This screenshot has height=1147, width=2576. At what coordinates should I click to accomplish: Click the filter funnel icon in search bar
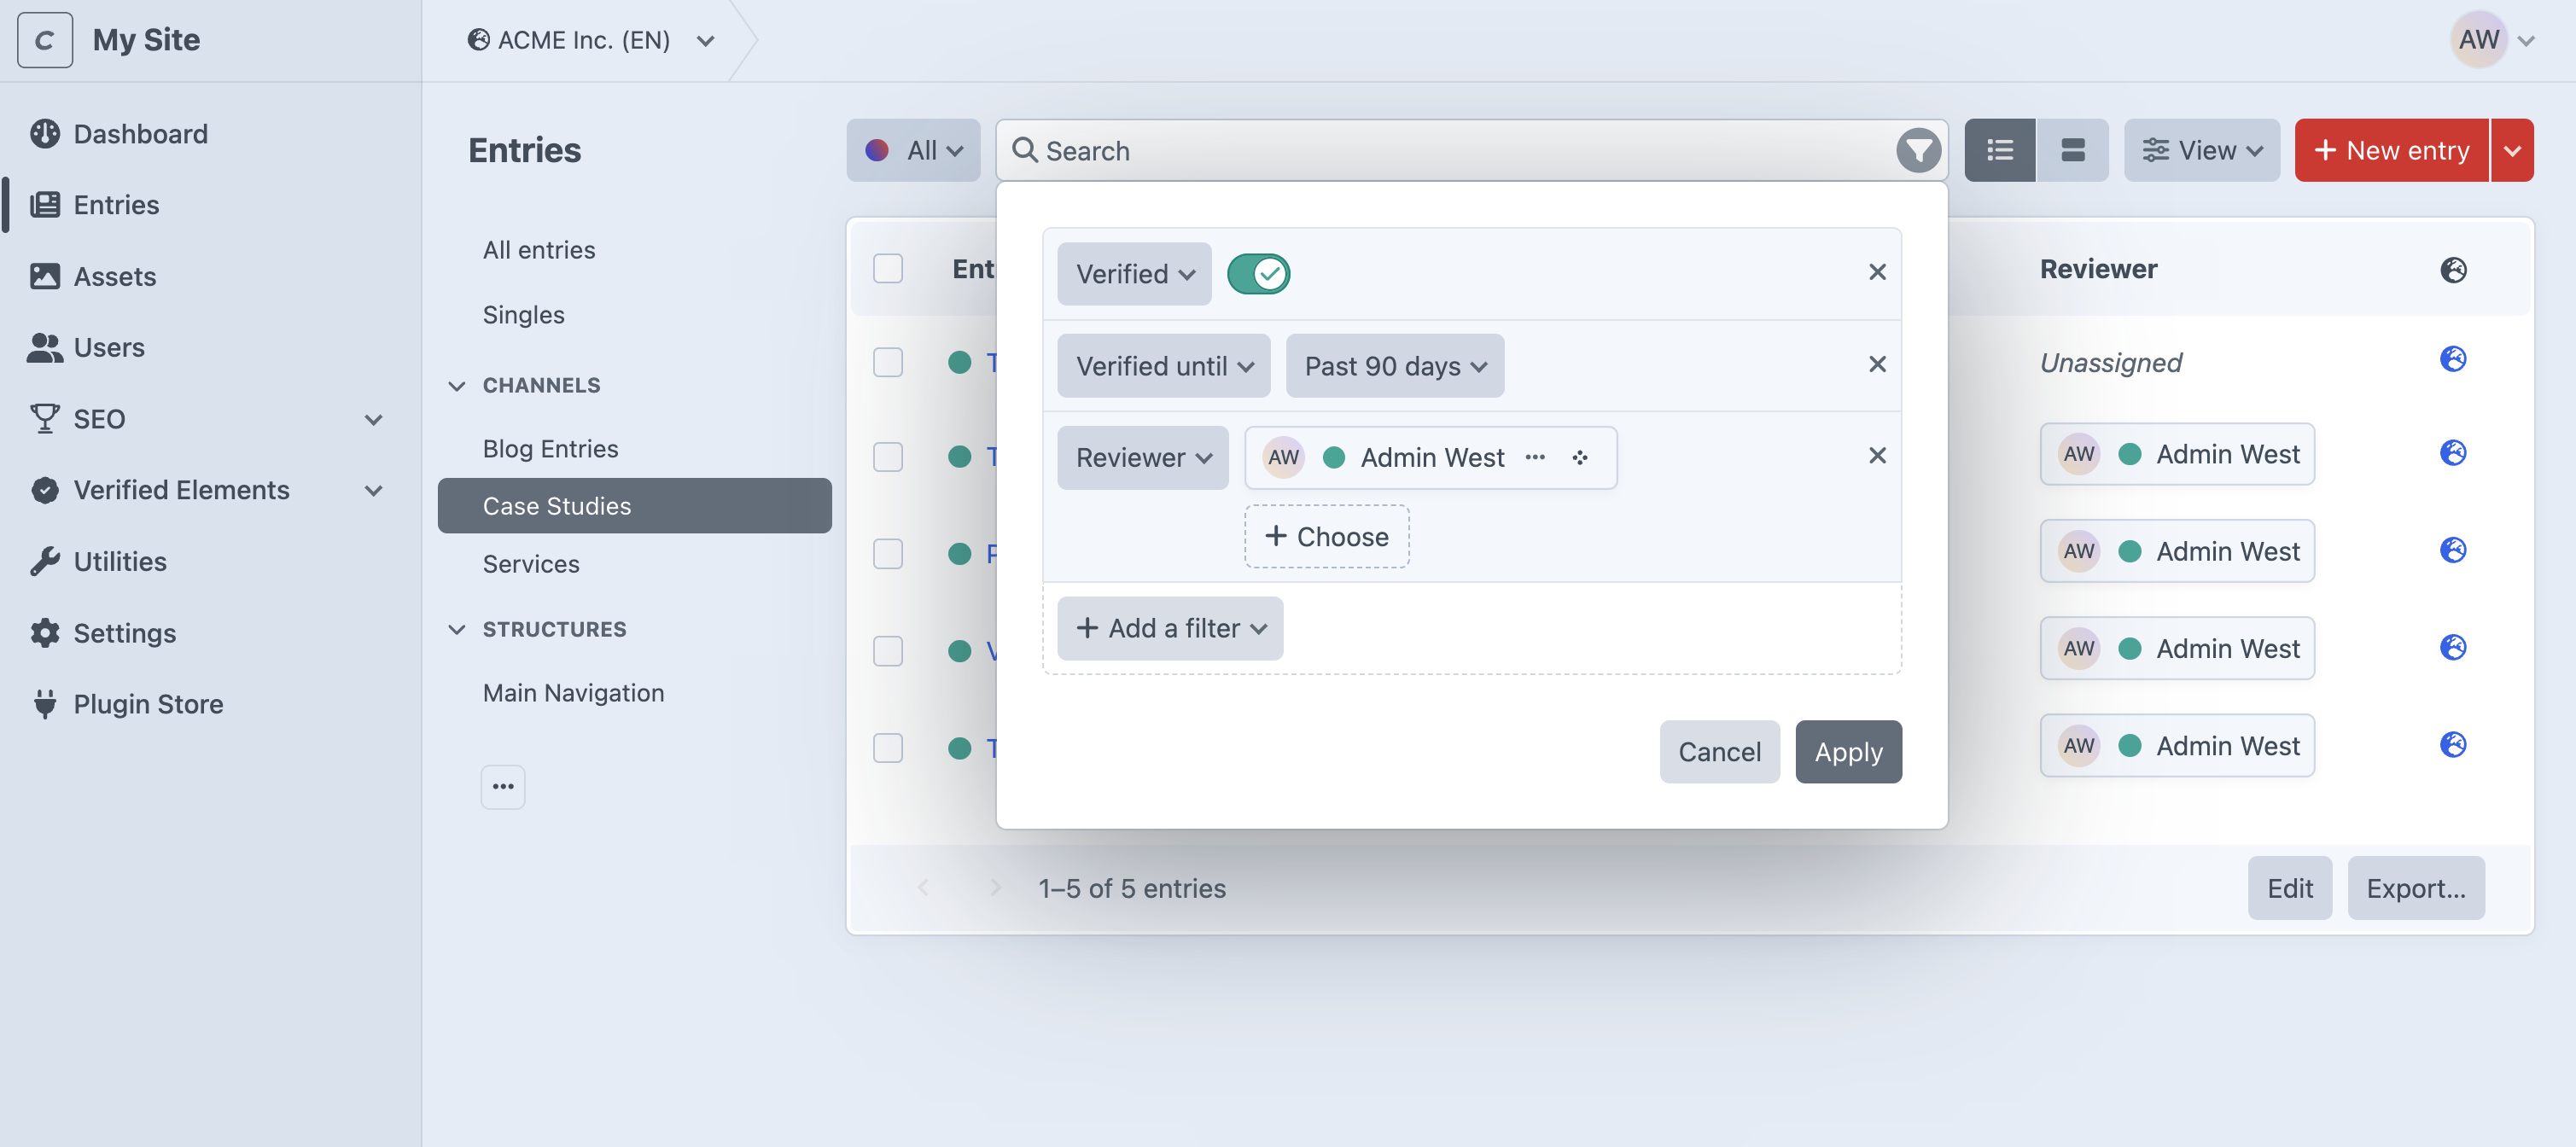(1918, 150)
